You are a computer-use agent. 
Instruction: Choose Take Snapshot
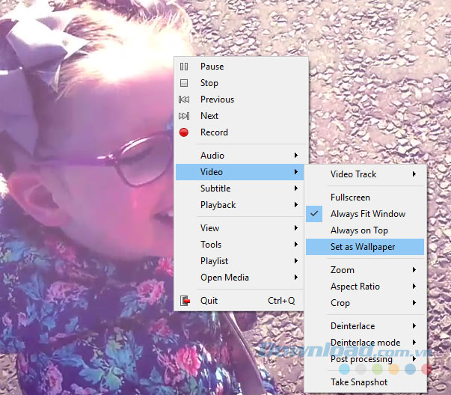click(x=365, y=382)
